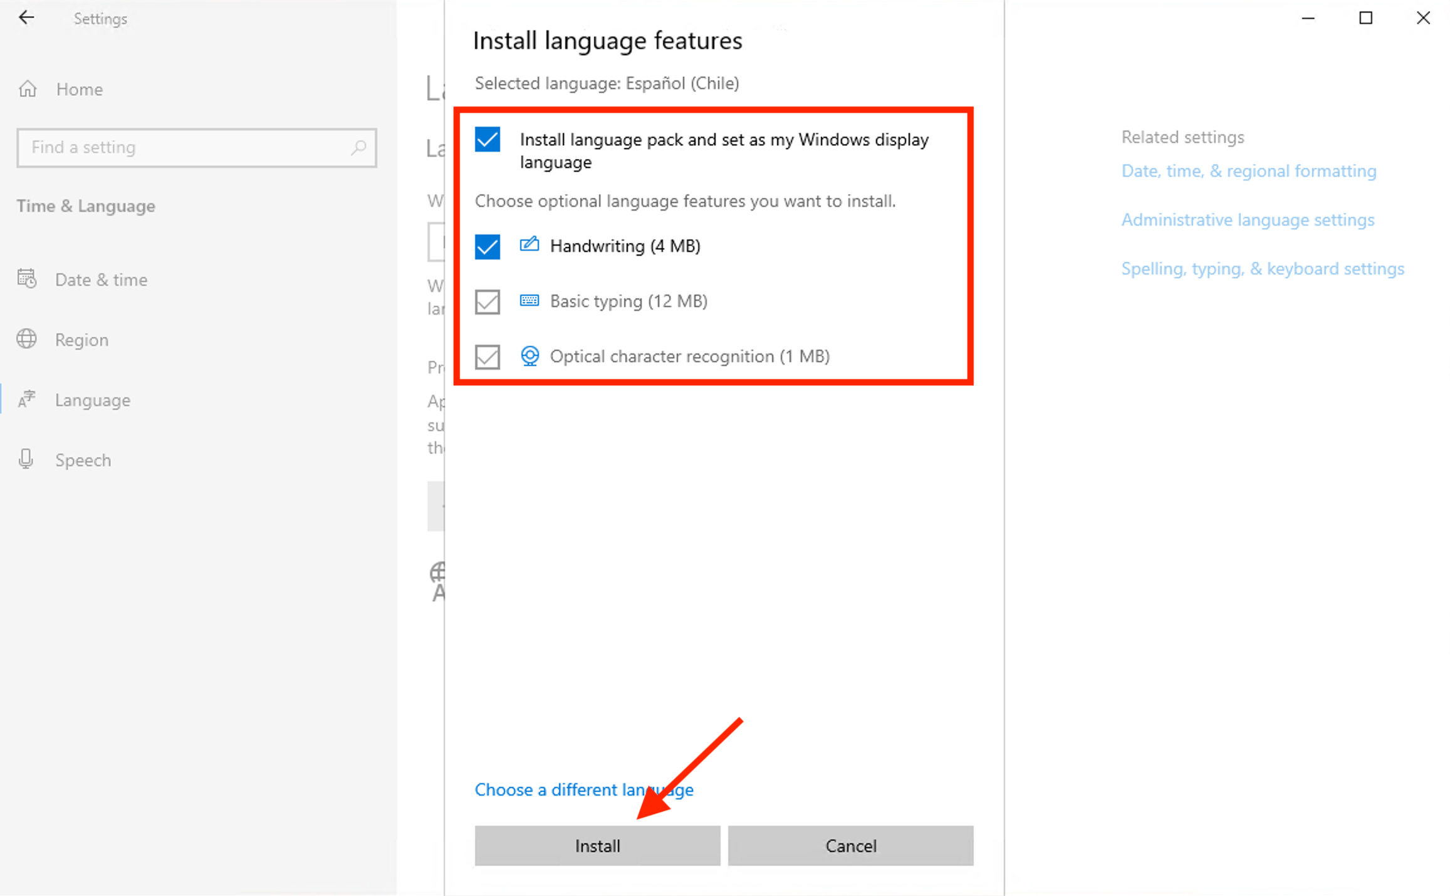
Task: Expand Date, time, & regional formatting link
Action: [x=1248, y=170]
